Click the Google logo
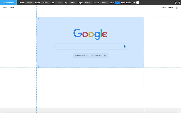This screenshot has height=113, width=181. [x=90, y=34]
